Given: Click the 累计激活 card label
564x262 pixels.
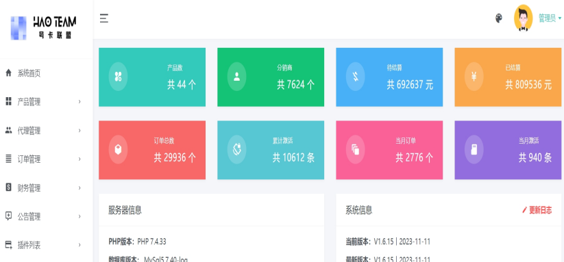Looking at the screenshot, I should [283, 141].
